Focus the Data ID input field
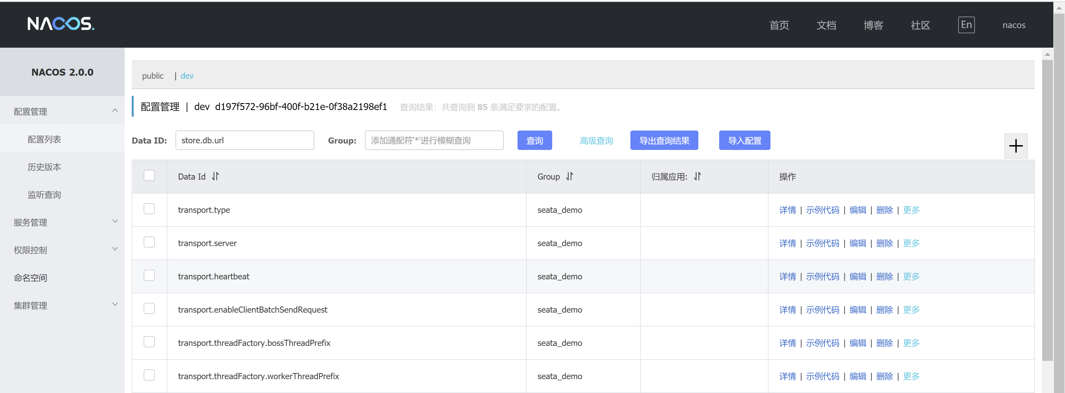This screenshot has height=393, width=1065. 244,140
